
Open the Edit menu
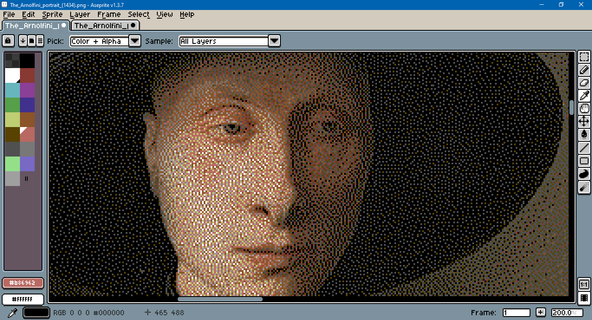click(x=29, y=14)
